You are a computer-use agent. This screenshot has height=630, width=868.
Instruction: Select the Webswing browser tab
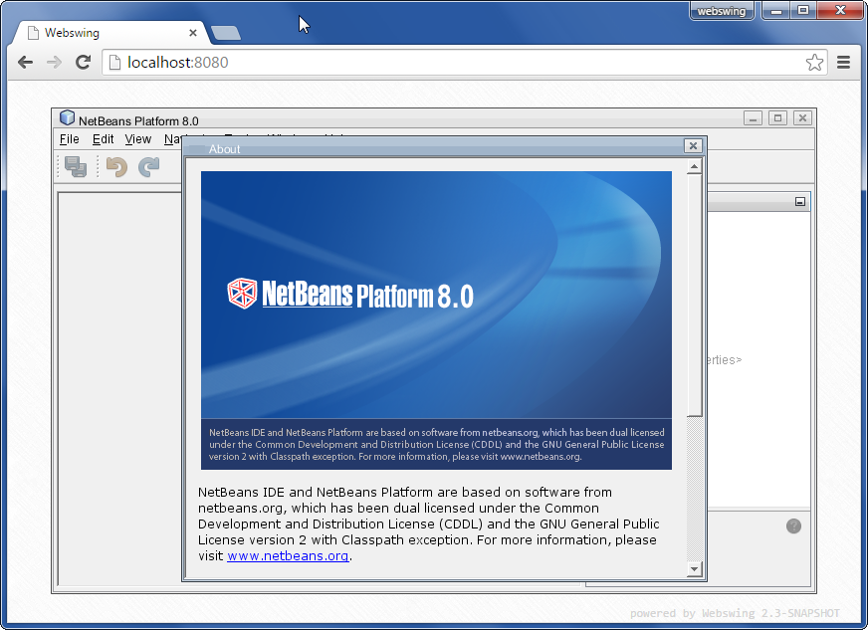(x=110, y=33)
